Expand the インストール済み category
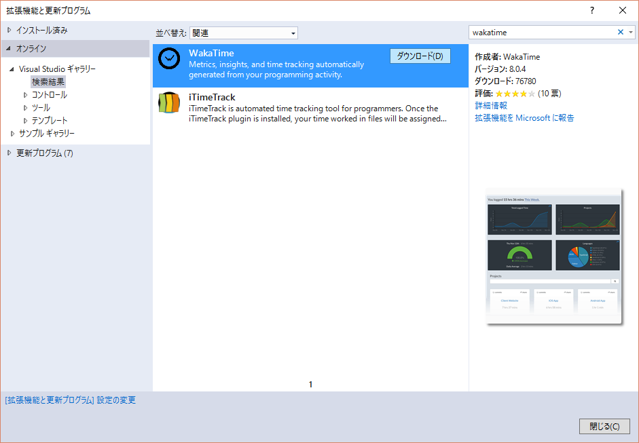Viewport: 639px width, 443px height. pyautogui.click(x=10, y=30)
